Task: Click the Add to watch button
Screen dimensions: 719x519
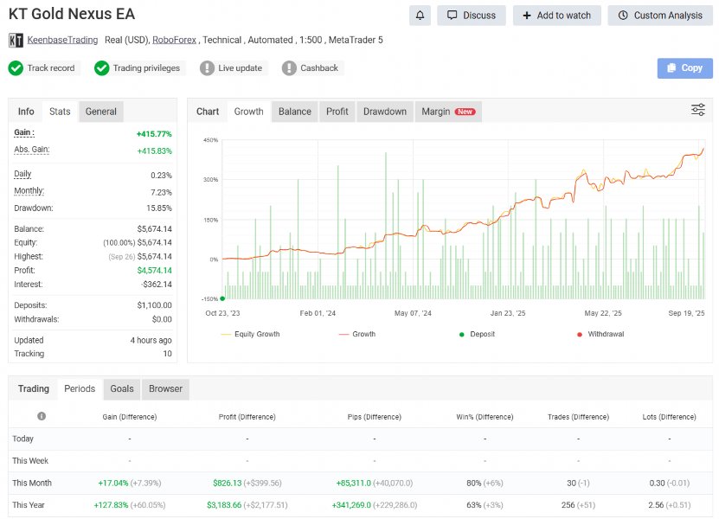Action: pyautogui.click(x=556, y=15)
